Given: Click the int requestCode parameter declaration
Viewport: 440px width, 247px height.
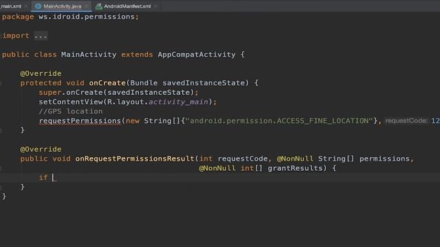Looking at the screenshot, I should coord(234,158).
